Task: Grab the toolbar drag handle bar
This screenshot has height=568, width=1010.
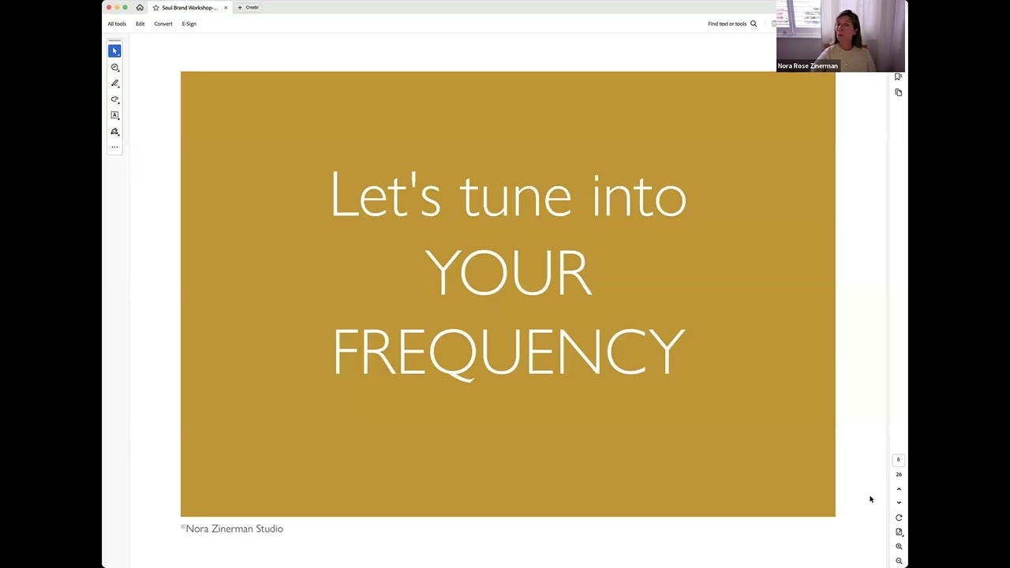Action: (x=114, y=40)
